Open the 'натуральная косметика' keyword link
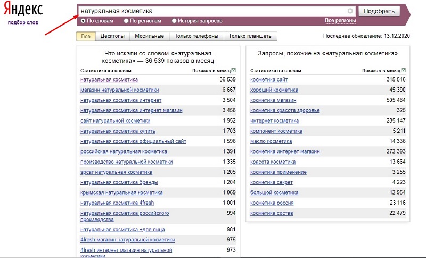 pyautogui.click(x=109, y=79)
